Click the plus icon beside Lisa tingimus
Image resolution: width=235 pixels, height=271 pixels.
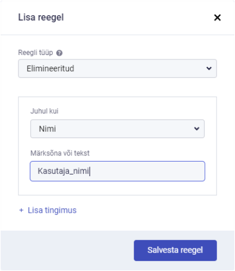(21, 210)
